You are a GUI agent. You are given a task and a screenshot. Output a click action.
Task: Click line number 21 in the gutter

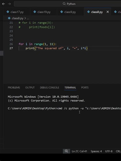[x=11, y=23]
